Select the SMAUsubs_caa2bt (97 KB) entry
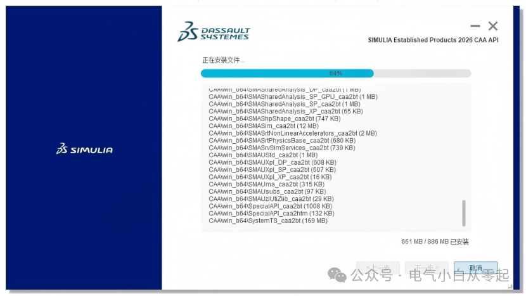Screen dimensions: 526x296 point(267,191)
